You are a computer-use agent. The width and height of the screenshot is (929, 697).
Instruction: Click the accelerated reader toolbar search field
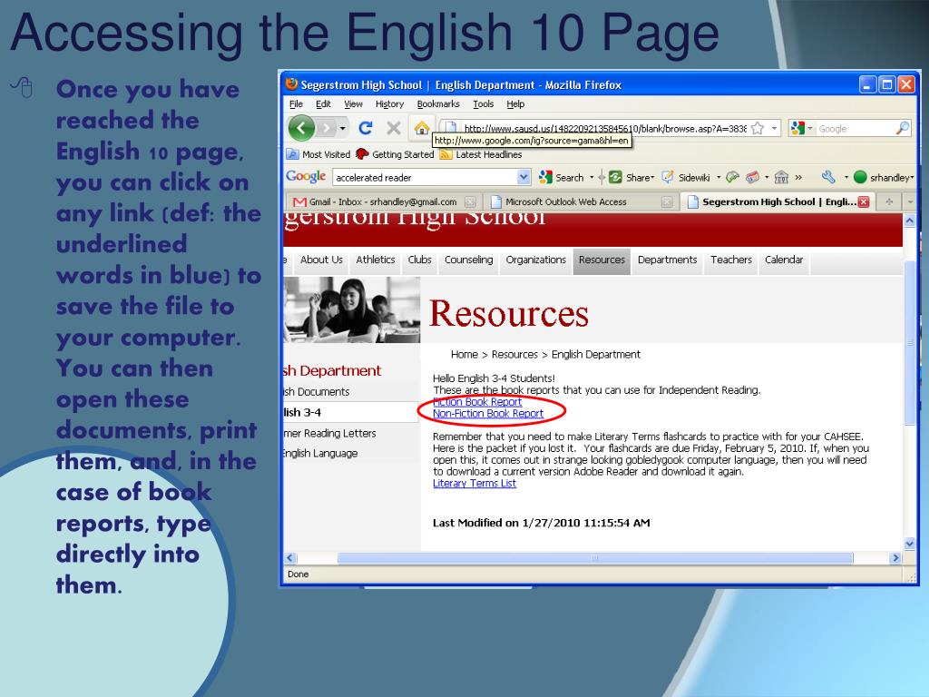425,177
